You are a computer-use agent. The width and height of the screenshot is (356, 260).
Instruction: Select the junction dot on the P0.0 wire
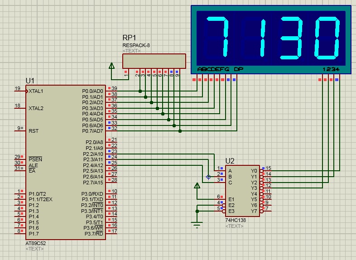coord(140,91)
